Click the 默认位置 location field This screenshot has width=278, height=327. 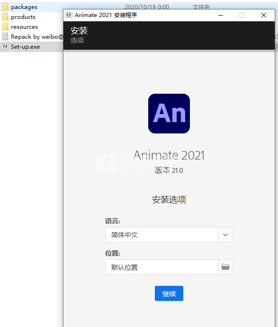click(x=162, y=267)
